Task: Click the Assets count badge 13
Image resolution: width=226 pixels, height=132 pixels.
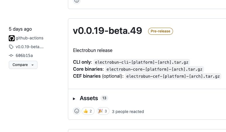Action: tap(104, 98)
